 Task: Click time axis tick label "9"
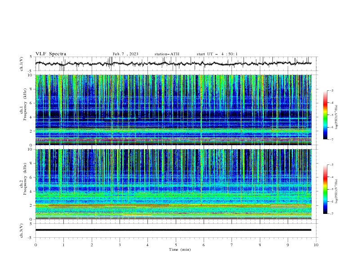coord(288,245)
